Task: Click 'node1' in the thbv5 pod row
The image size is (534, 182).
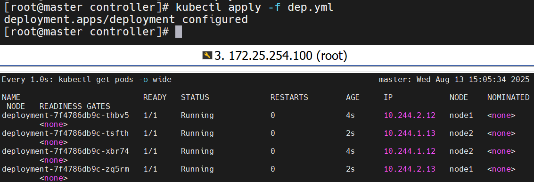Action: pos(461,115)
